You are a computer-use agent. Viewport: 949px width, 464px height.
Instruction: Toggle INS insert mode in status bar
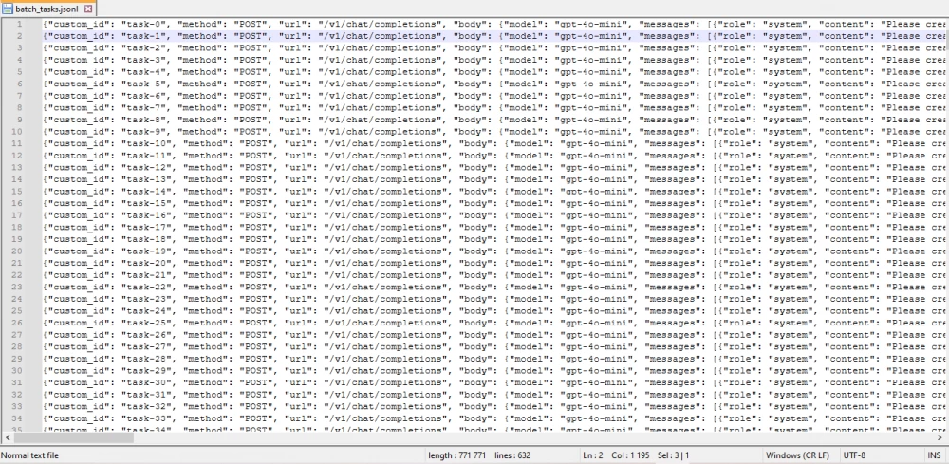934,455
